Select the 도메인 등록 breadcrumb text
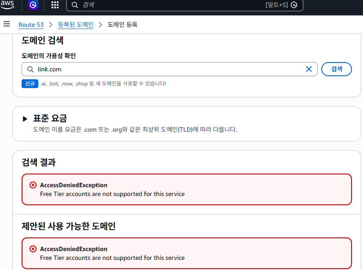The height and width of the screenshot is (270, 363). pos(122,25)
